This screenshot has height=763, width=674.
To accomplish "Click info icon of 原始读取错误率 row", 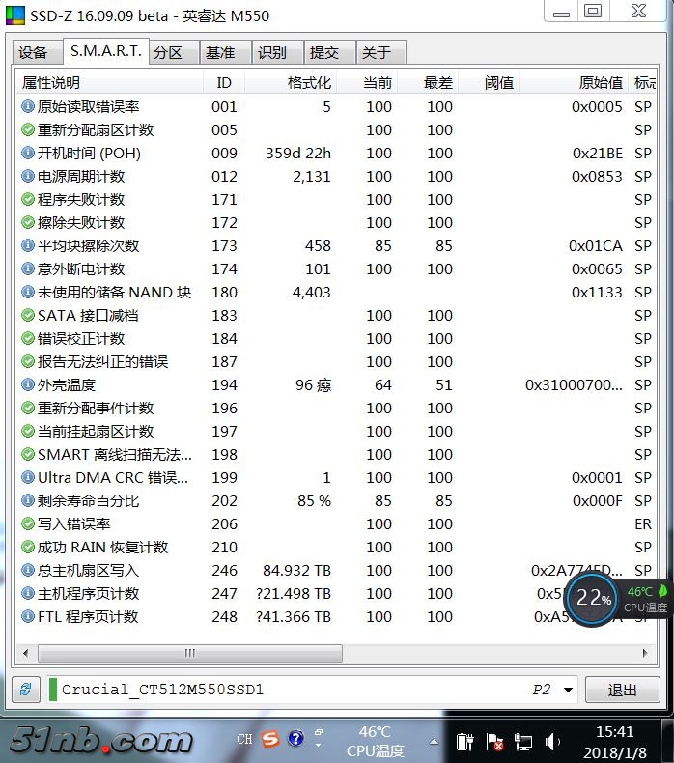I will click(28, 106).
